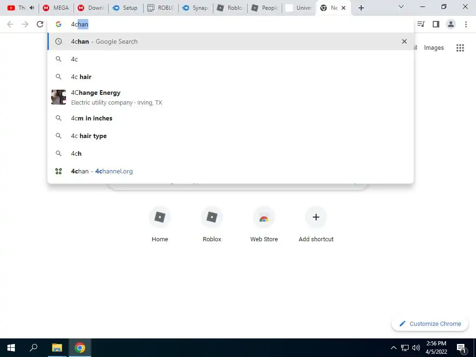Close the current New Tab tab
The image size is (476, 357).
[x=344, y=8]
